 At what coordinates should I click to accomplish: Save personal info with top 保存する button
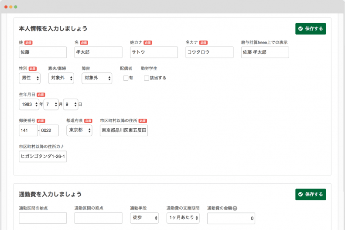[310, 29]
